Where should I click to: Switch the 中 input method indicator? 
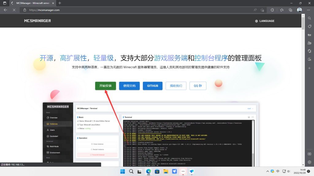tap(278, 171)
